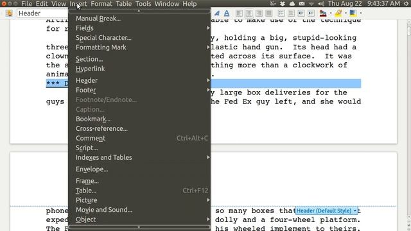The width and height of the screenshot is (411, 231).
Task: Open the View menu
Action: pos(58,4)
